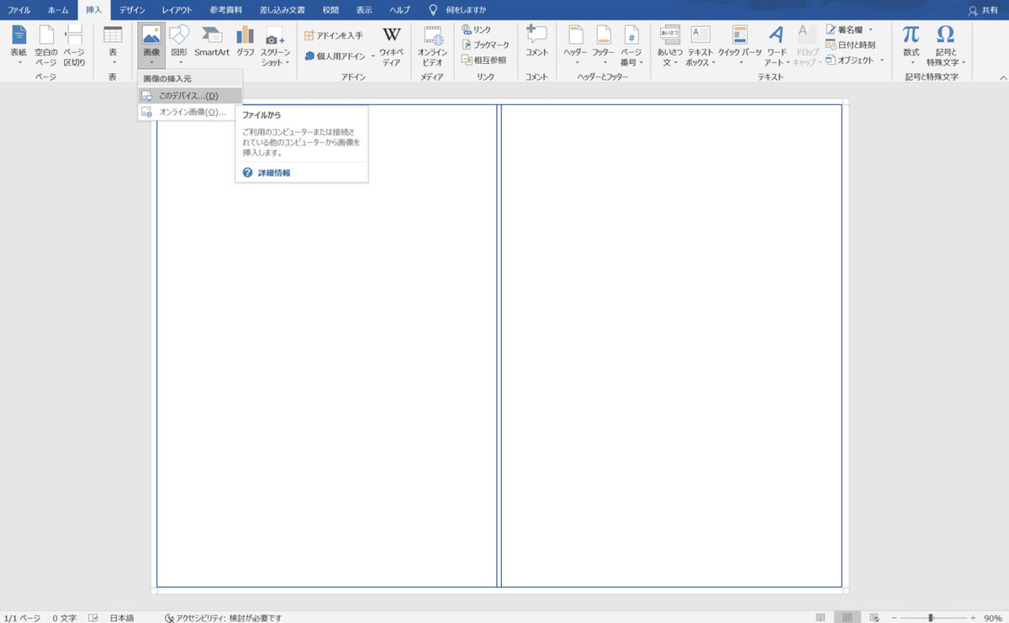Insert an オブジェクト object
Image resolution: width=1009 pixels, height=623 pixels.
pos(850,60)
